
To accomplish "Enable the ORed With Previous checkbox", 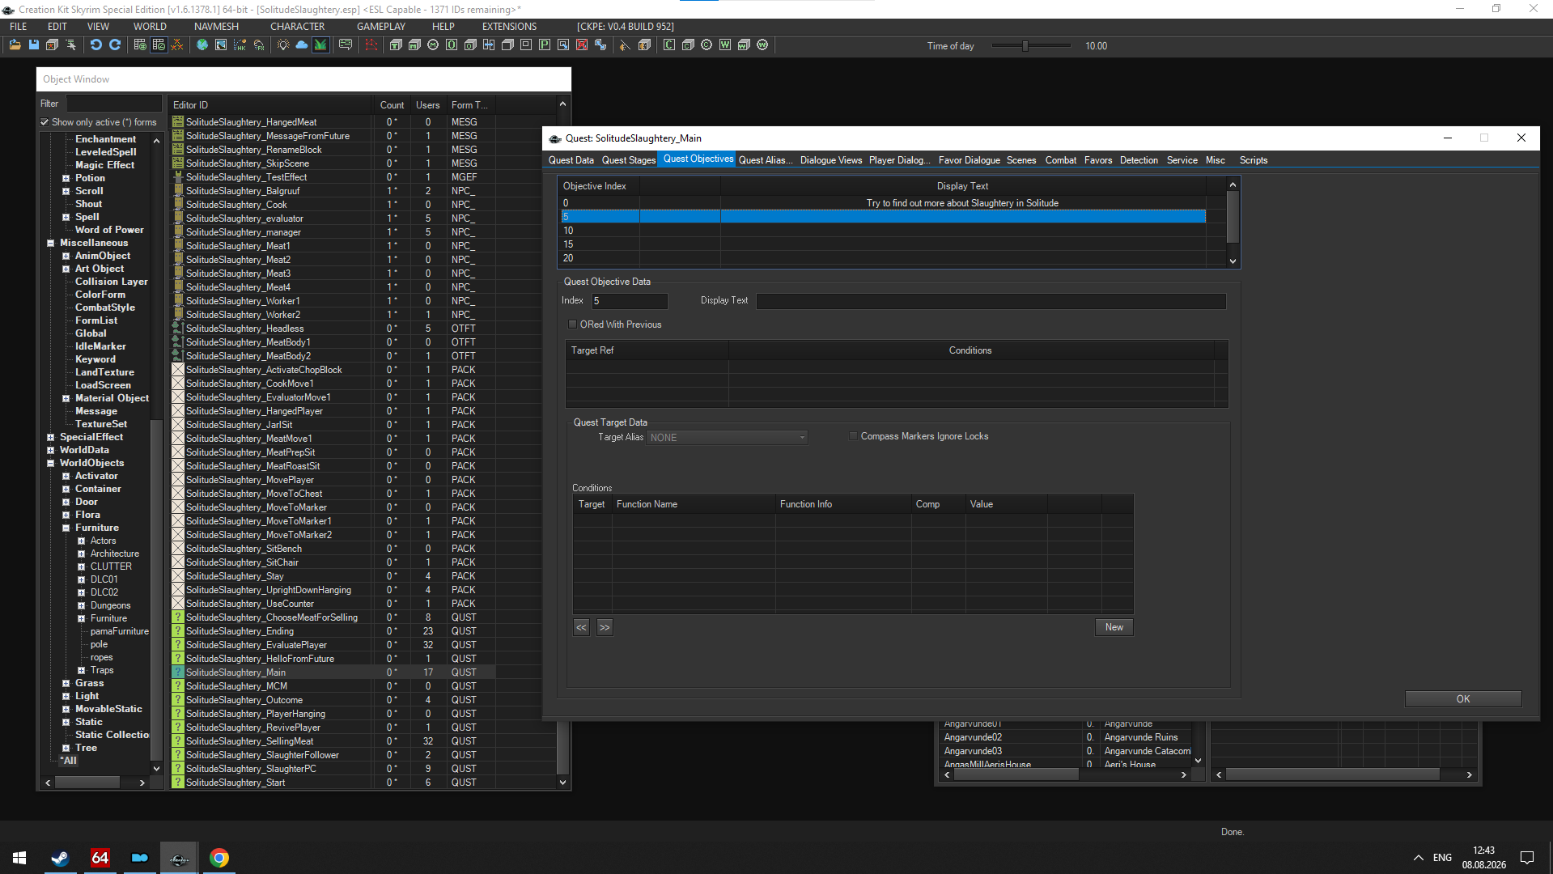I will [572, 325].
